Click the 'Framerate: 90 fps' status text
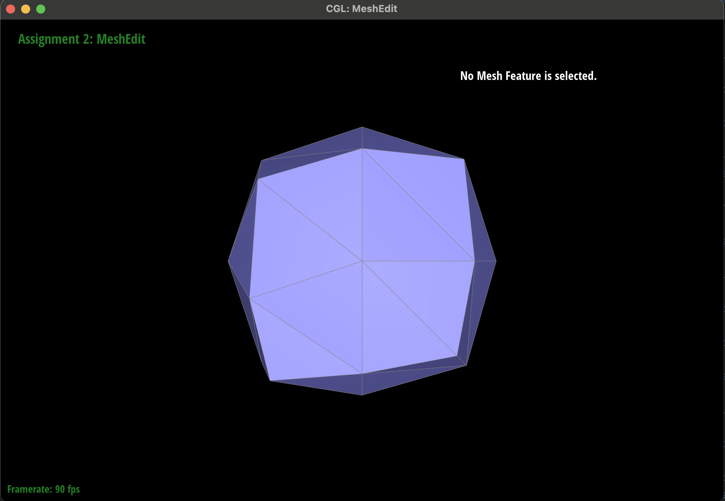 point(43,489)
